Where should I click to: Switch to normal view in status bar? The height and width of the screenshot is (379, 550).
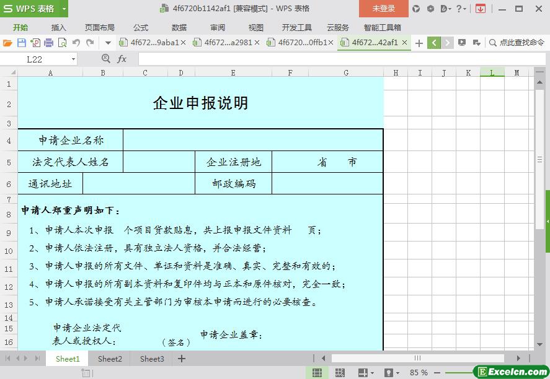[x=317, y=373]
